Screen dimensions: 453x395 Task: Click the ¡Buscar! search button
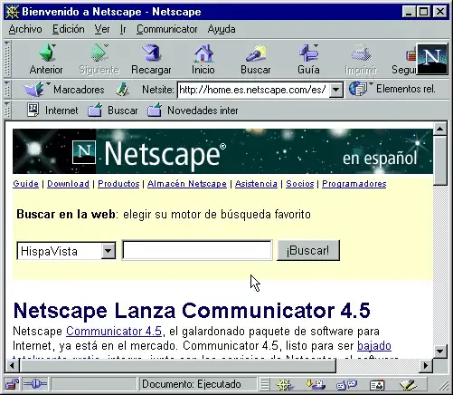[x=308, y=250]
